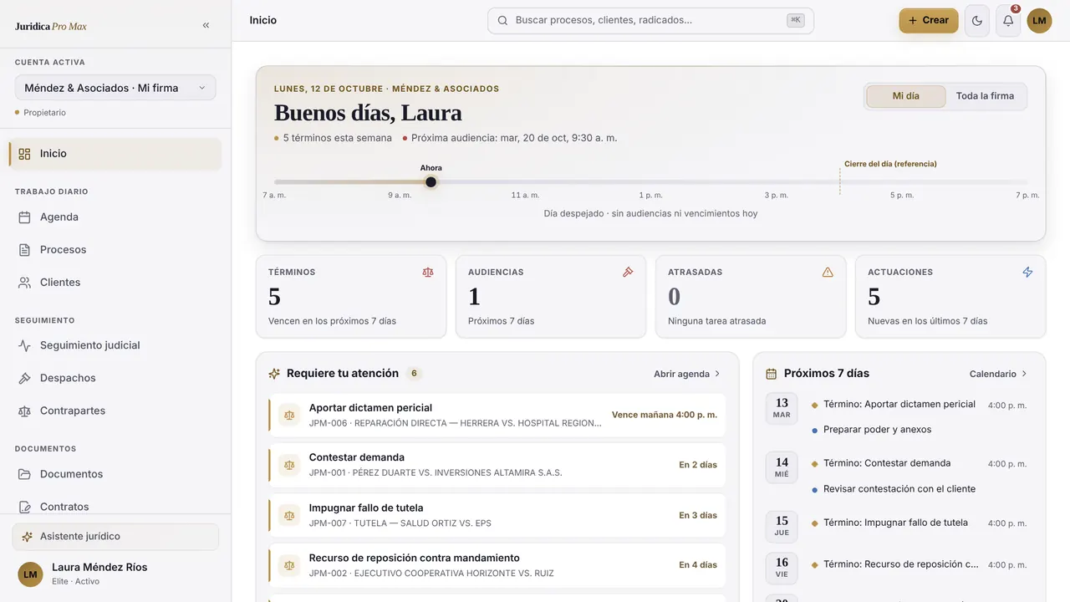Open Procesos in the sidebar

pyautogui.click(x=115, y=250)
